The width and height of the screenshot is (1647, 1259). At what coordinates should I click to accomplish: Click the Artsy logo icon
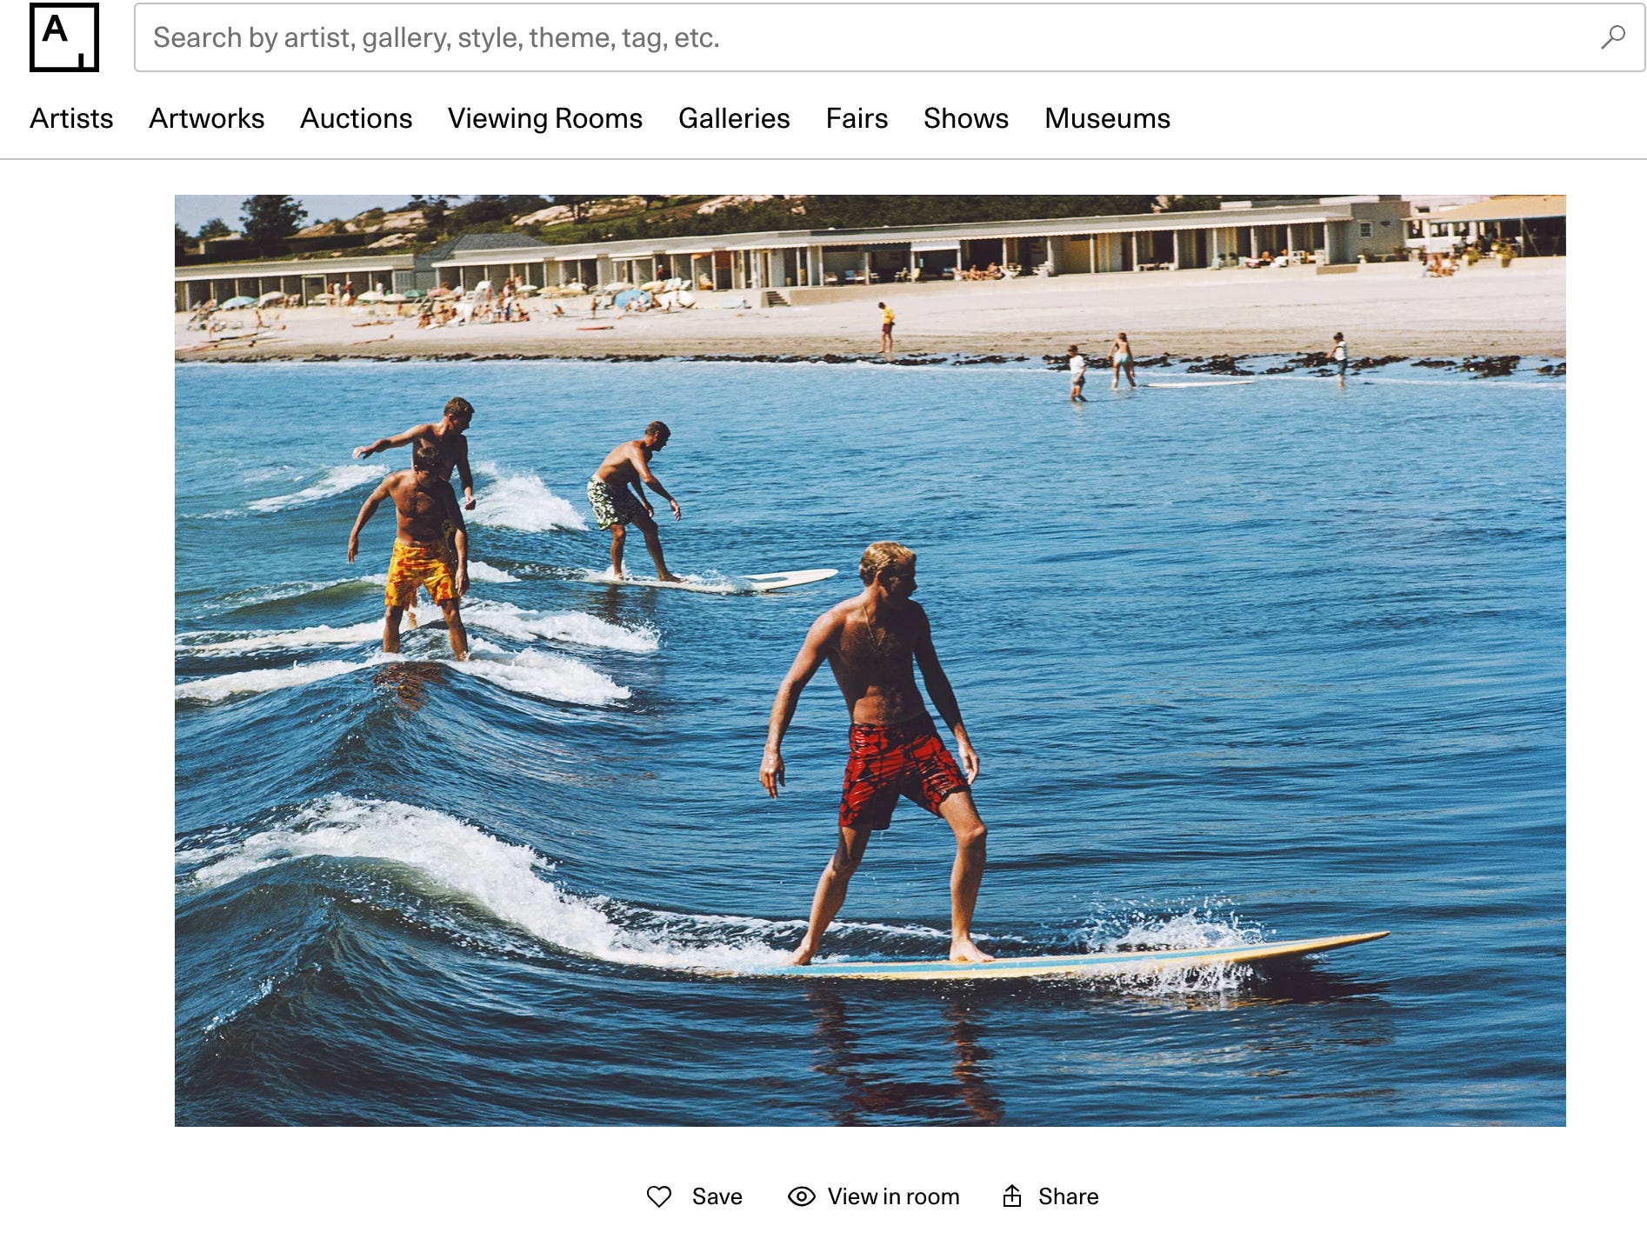(64, 37)
